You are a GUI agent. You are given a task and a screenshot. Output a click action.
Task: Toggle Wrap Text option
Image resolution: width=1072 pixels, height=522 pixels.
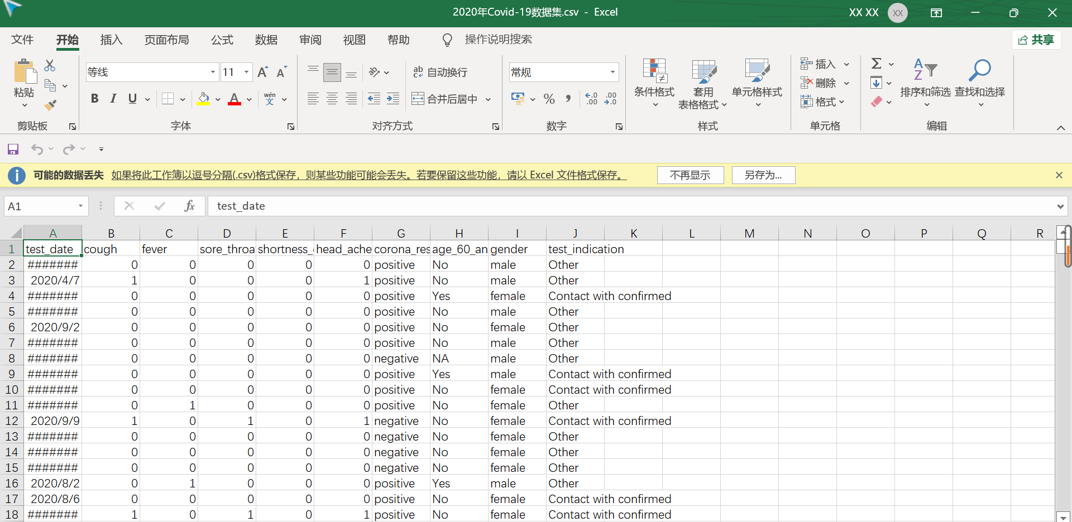pyautogui.click(x=440, y=72)
